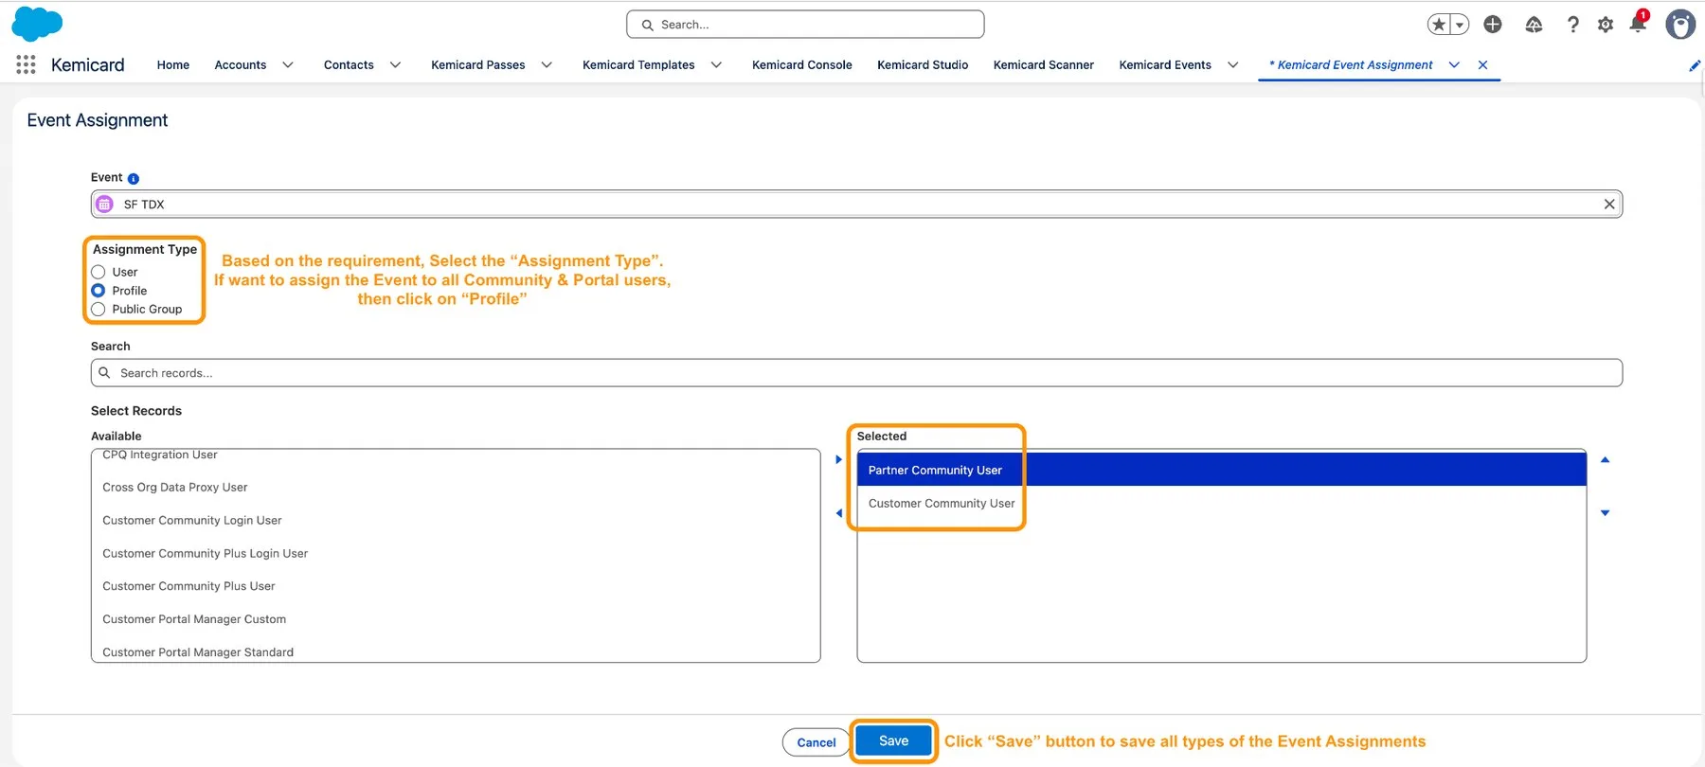Expand the Contacts tab dropdown chevron
This screenshot has width=1705, height=767.
point(395,64)
